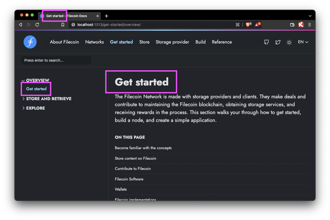
Task: Reload the page with the refresh icon
Action: tap(37, 25)
